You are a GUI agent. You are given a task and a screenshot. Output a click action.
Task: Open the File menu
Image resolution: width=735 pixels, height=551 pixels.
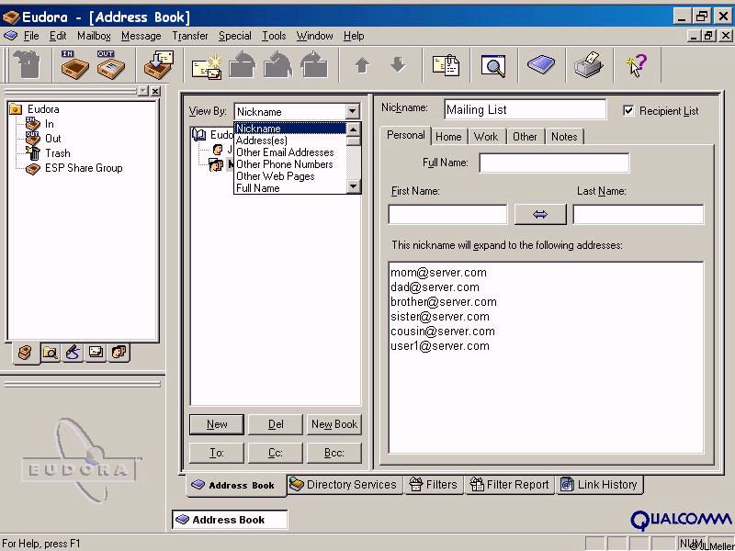pyautogui.click(x=31, y=36)
